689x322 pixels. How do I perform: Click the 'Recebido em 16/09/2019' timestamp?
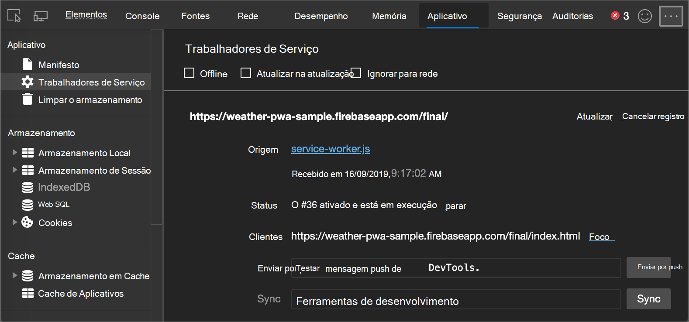[x=367, y=174]
